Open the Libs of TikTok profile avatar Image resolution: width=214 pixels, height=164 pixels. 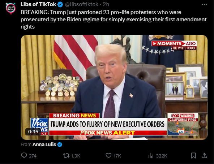[10, 8]
